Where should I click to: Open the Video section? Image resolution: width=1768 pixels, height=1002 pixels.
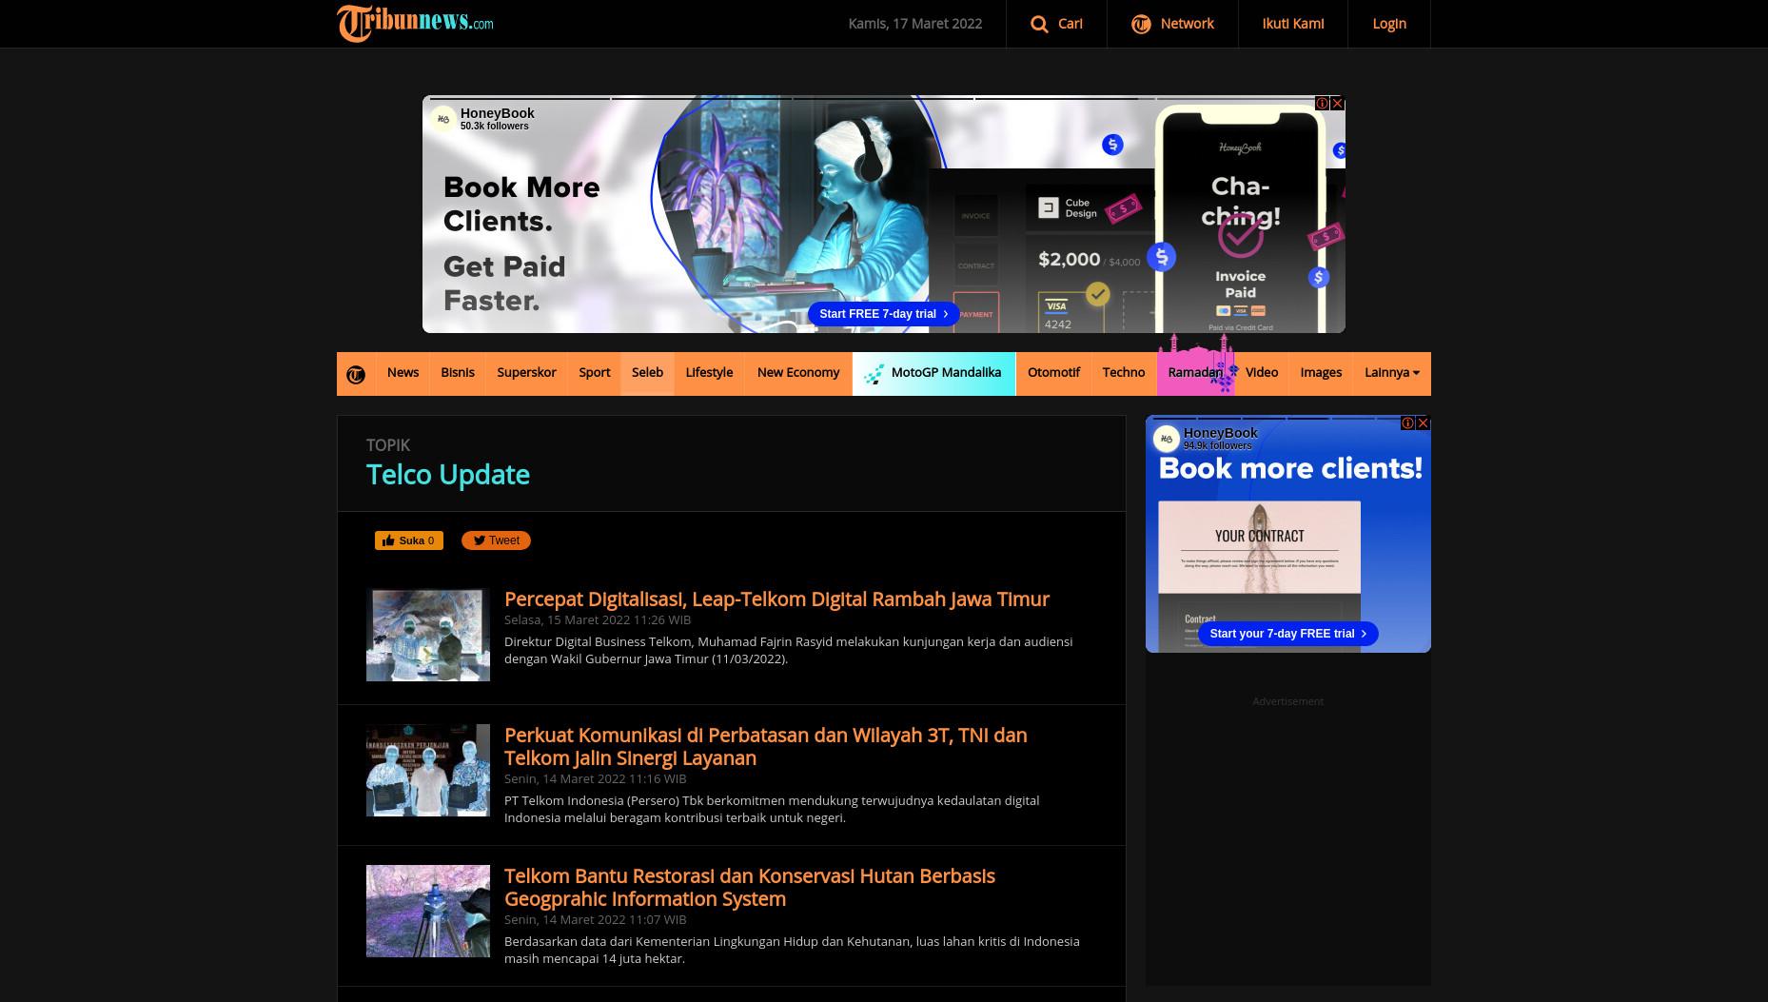[1262, 372]
